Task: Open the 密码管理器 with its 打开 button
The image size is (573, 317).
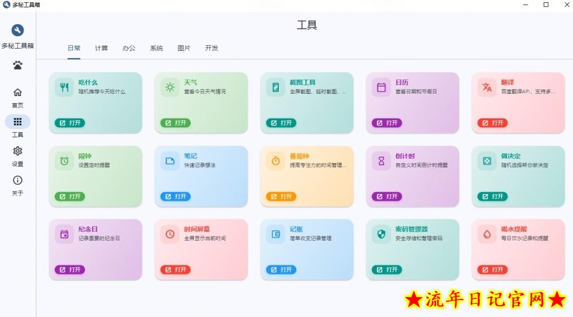Action: (387, 270)
